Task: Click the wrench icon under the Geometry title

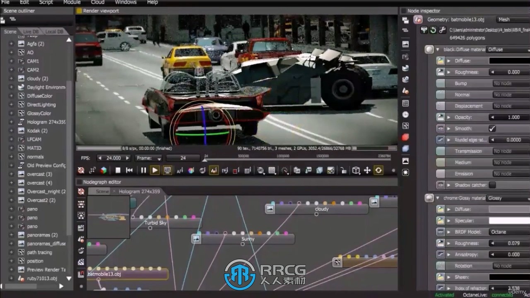Action: (442, 30)
